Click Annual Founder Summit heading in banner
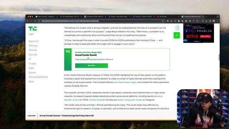This screenshot has width=229, height=129. pyautogui.click(x=86, y=55)
